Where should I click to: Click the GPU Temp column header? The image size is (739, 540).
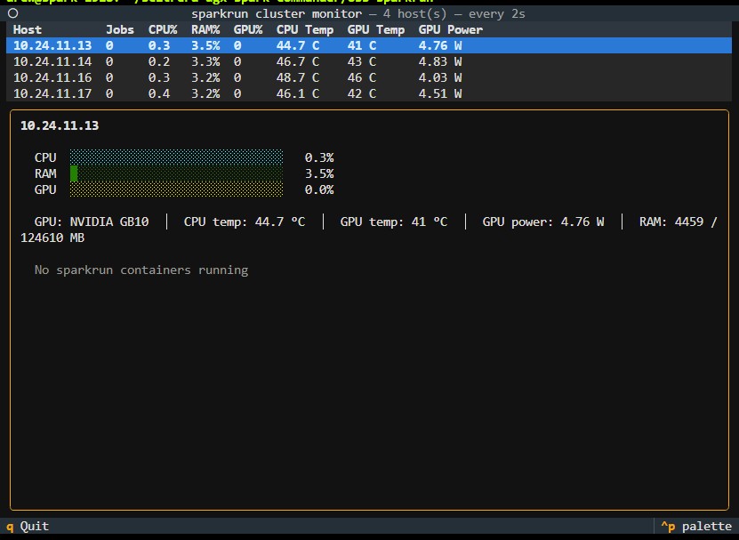click(x=376, y=29)
